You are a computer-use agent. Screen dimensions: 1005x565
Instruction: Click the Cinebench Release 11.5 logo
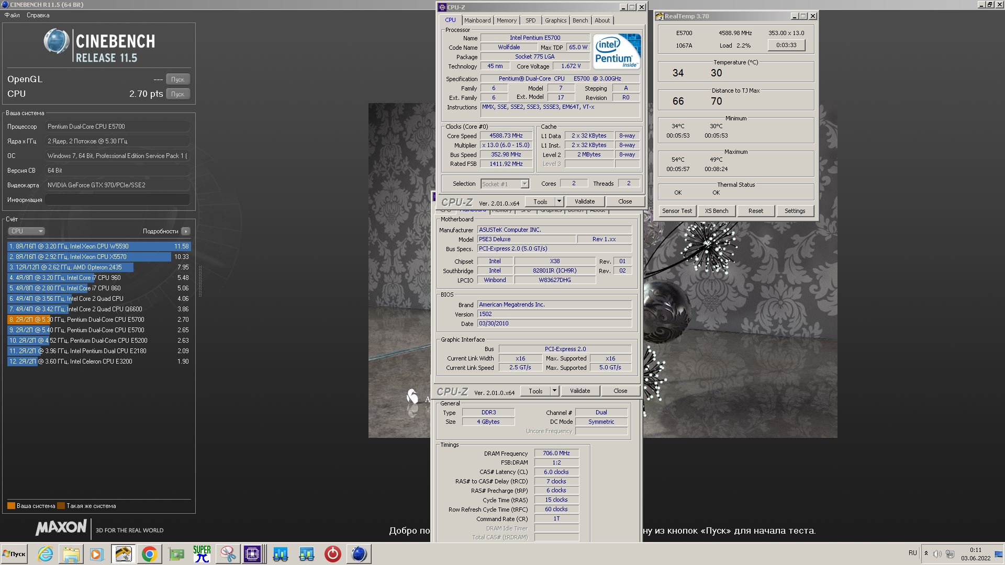99,46
